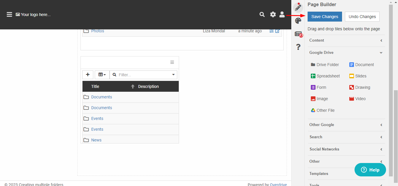The height and width of the screenshot is (186, 398).
Task: Open the Photos folder link
Action: [98, 31]
